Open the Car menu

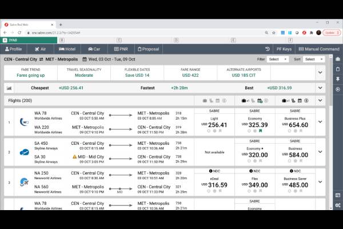point(94,49)
